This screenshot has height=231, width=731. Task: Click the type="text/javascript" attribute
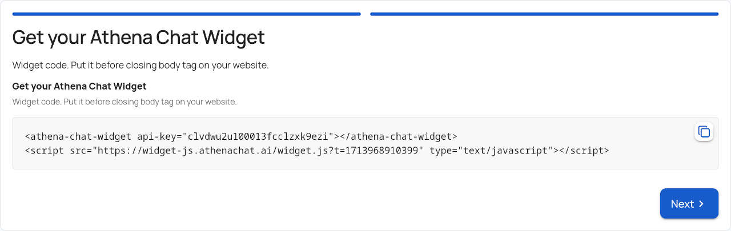492,151
